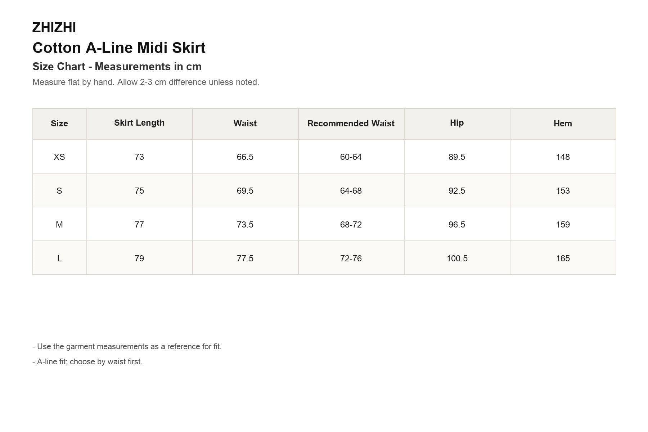The height and width of the screenshot is (432, 648).
Task: Select the M size row label
Action: pyautogui.click(x=59, y=224)
